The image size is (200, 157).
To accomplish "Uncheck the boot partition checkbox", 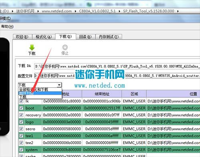I will pyautogui.click(x=21, y=108).
